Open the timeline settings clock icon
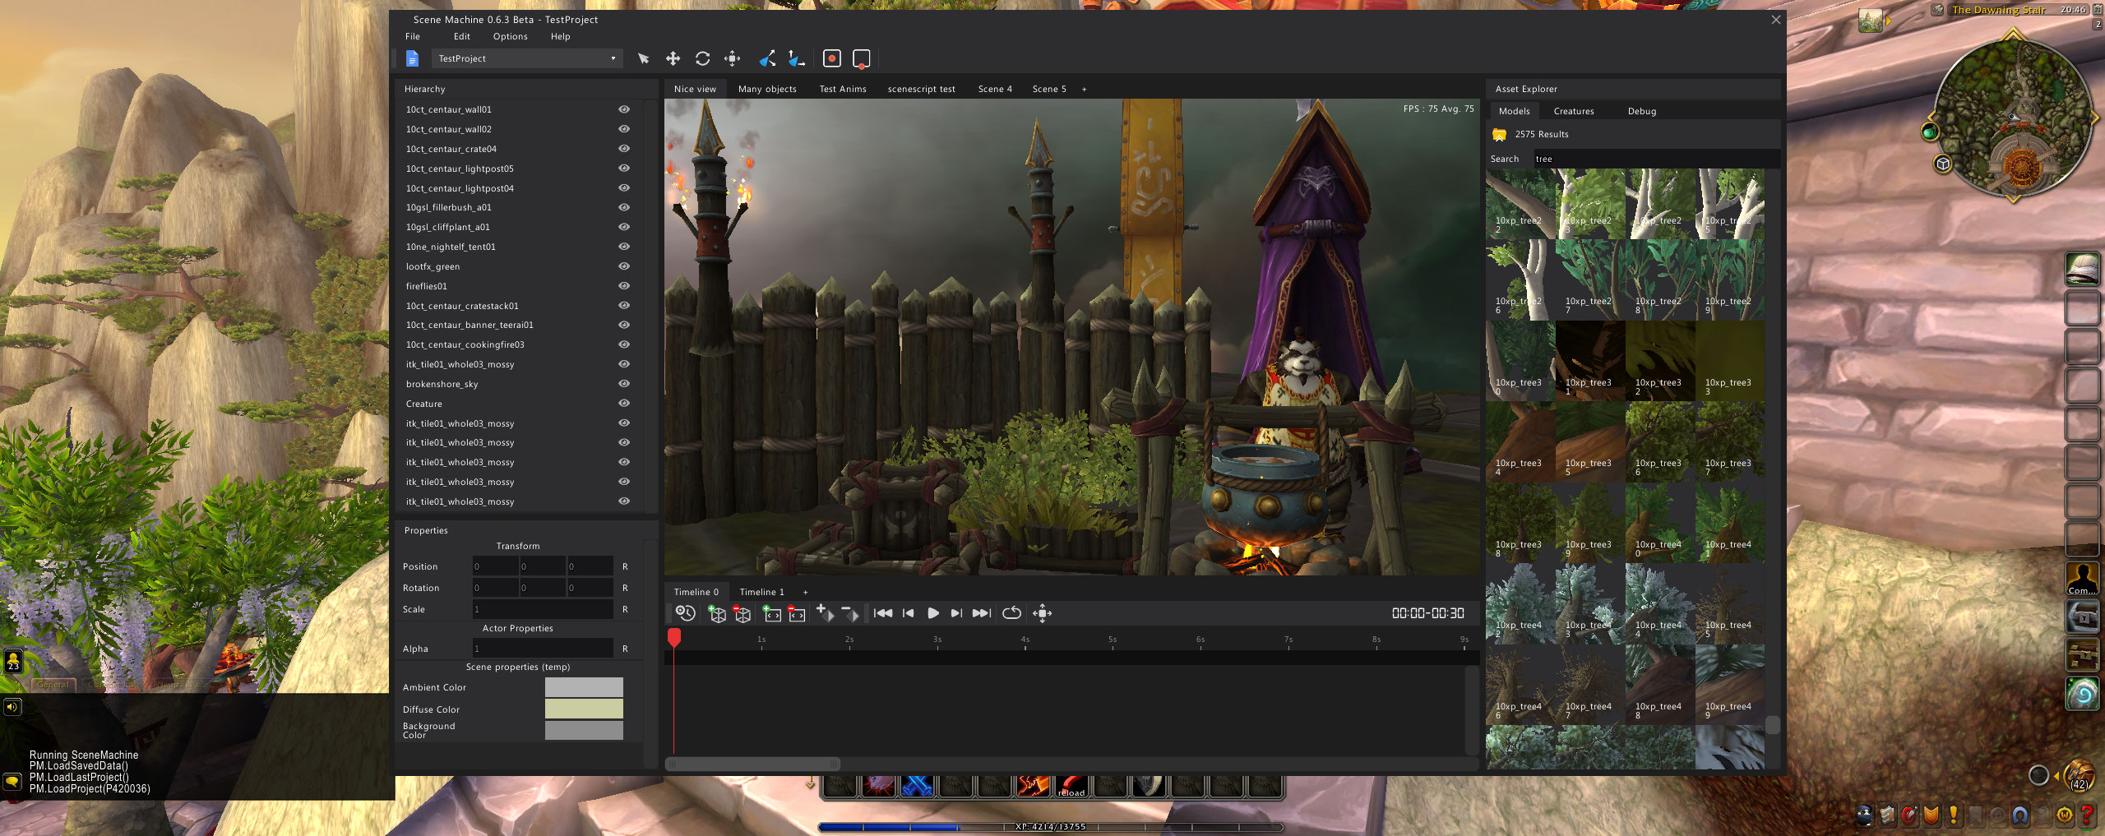Screen dimensions: 2105x836 coord(684,613)
